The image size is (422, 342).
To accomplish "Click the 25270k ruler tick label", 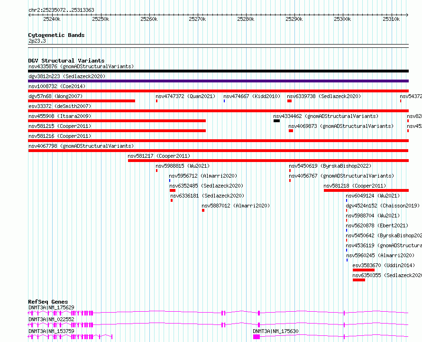I will coord(197,19).
